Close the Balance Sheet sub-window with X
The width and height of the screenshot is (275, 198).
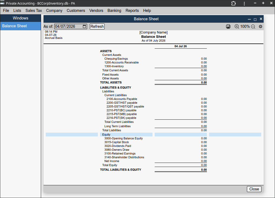[261, 19]
